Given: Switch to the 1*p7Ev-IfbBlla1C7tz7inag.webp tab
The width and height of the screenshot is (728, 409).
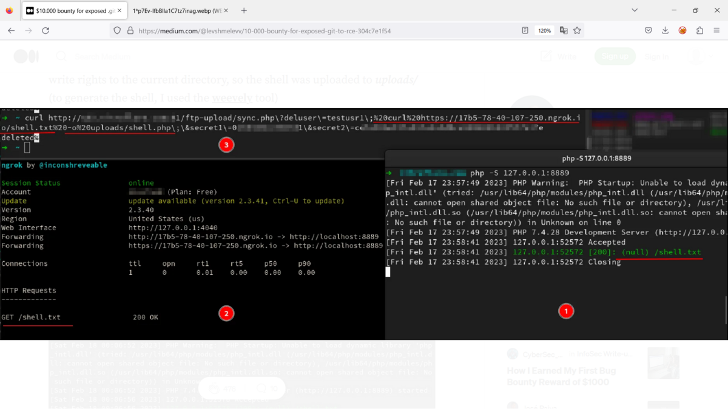Looking at the screenshot, I should click(x=180, y=10).
